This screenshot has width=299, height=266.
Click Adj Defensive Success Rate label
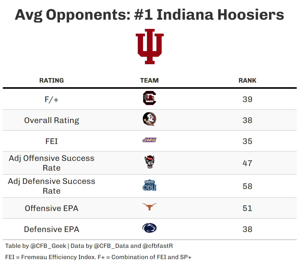pyautogui.click(x=51, y=186)
